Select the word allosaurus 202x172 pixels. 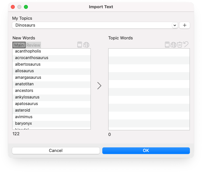(51, 71)
